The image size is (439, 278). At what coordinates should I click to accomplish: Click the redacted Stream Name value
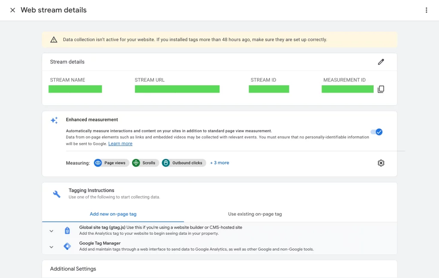coord(75,89)
